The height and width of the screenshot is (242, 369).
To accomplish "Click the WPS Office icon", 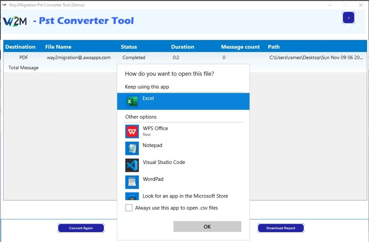I will click(132, 131).
